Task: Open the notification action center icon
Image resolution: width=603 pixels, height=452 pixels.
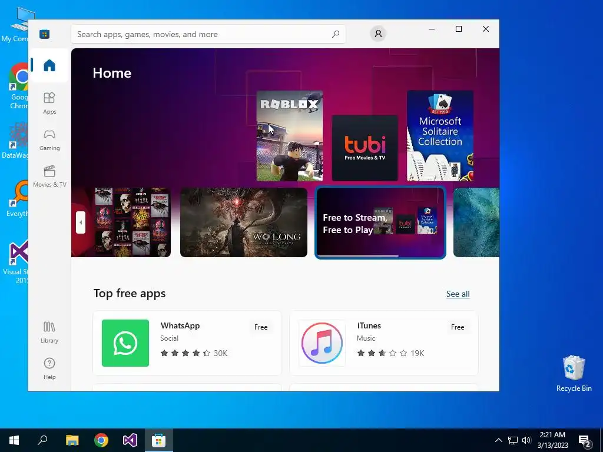Action: 585,441
